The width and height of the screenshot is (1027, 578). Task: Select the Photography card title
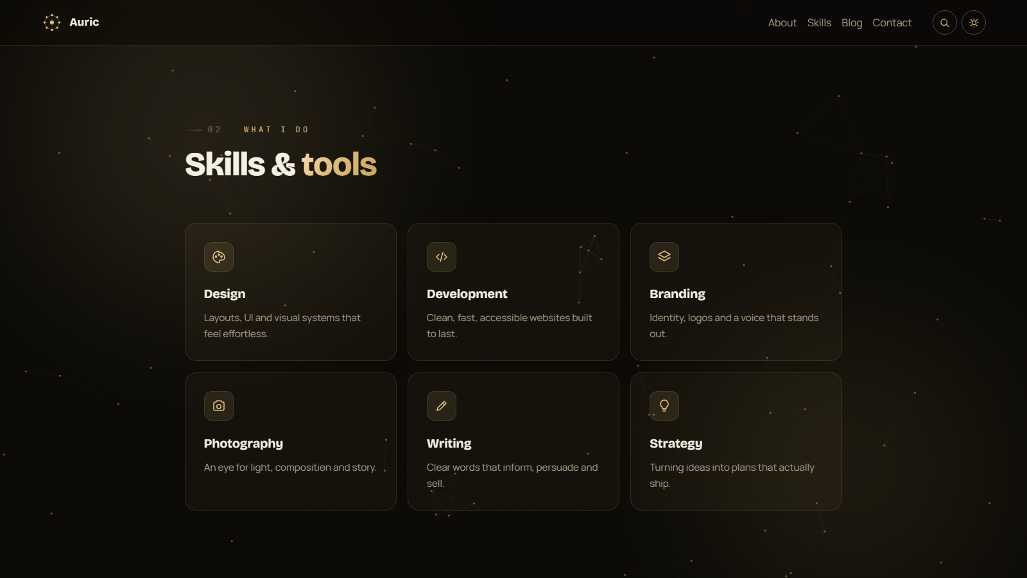click(x=243, y=443)
